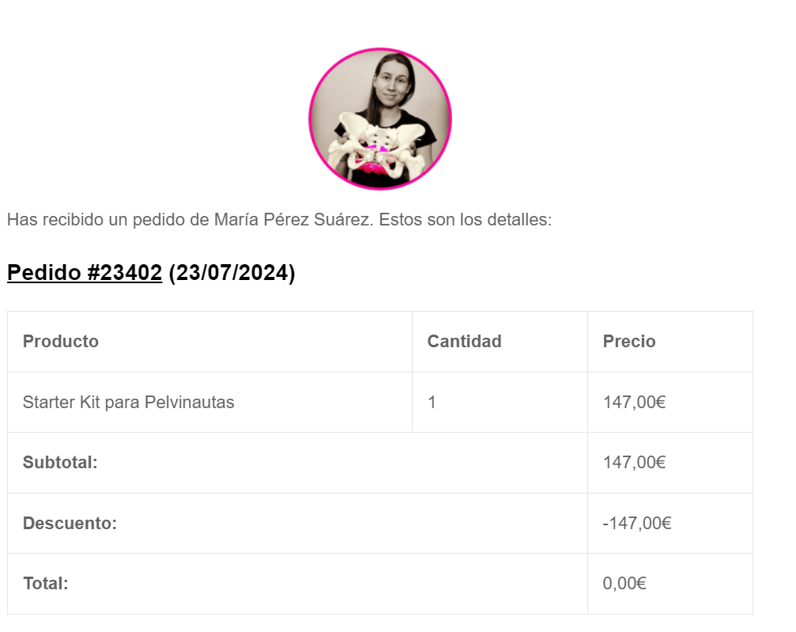Click the Subtotal amount 147,00€
This screenshot has width=796, height=632.
(634, 462)
